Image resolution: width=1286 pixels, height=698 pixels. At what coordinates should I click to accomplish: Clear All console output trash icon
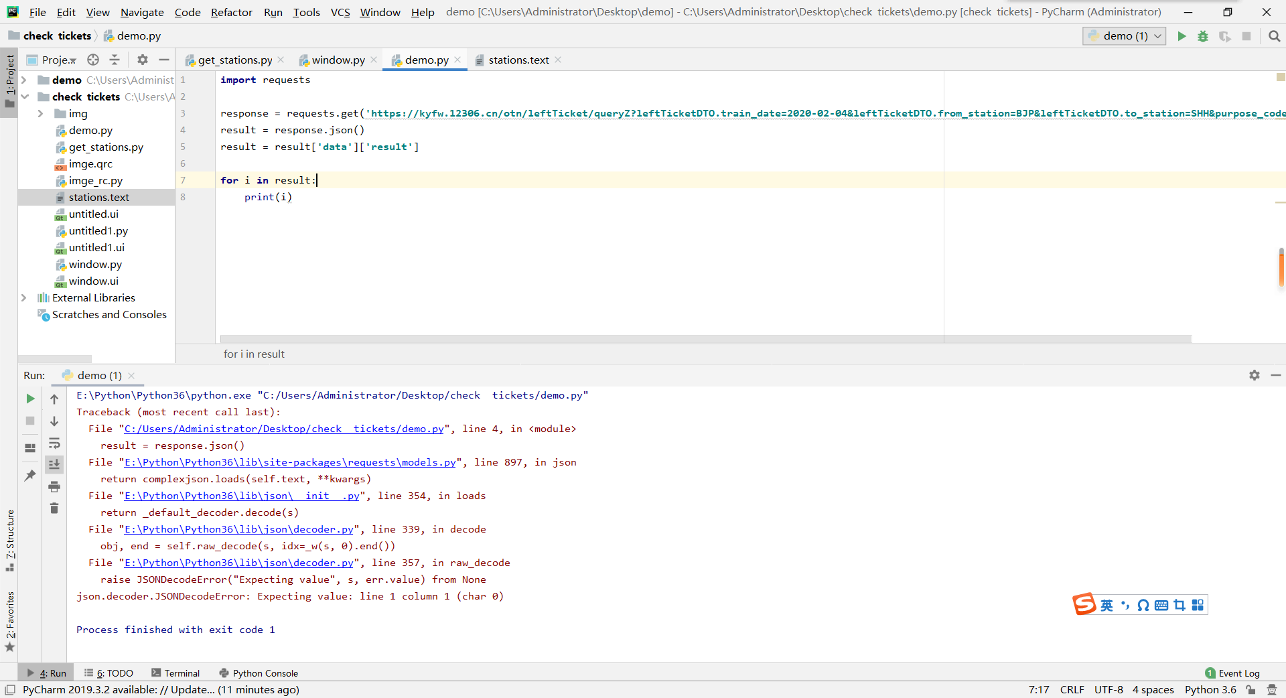click(x=54, y=508)
